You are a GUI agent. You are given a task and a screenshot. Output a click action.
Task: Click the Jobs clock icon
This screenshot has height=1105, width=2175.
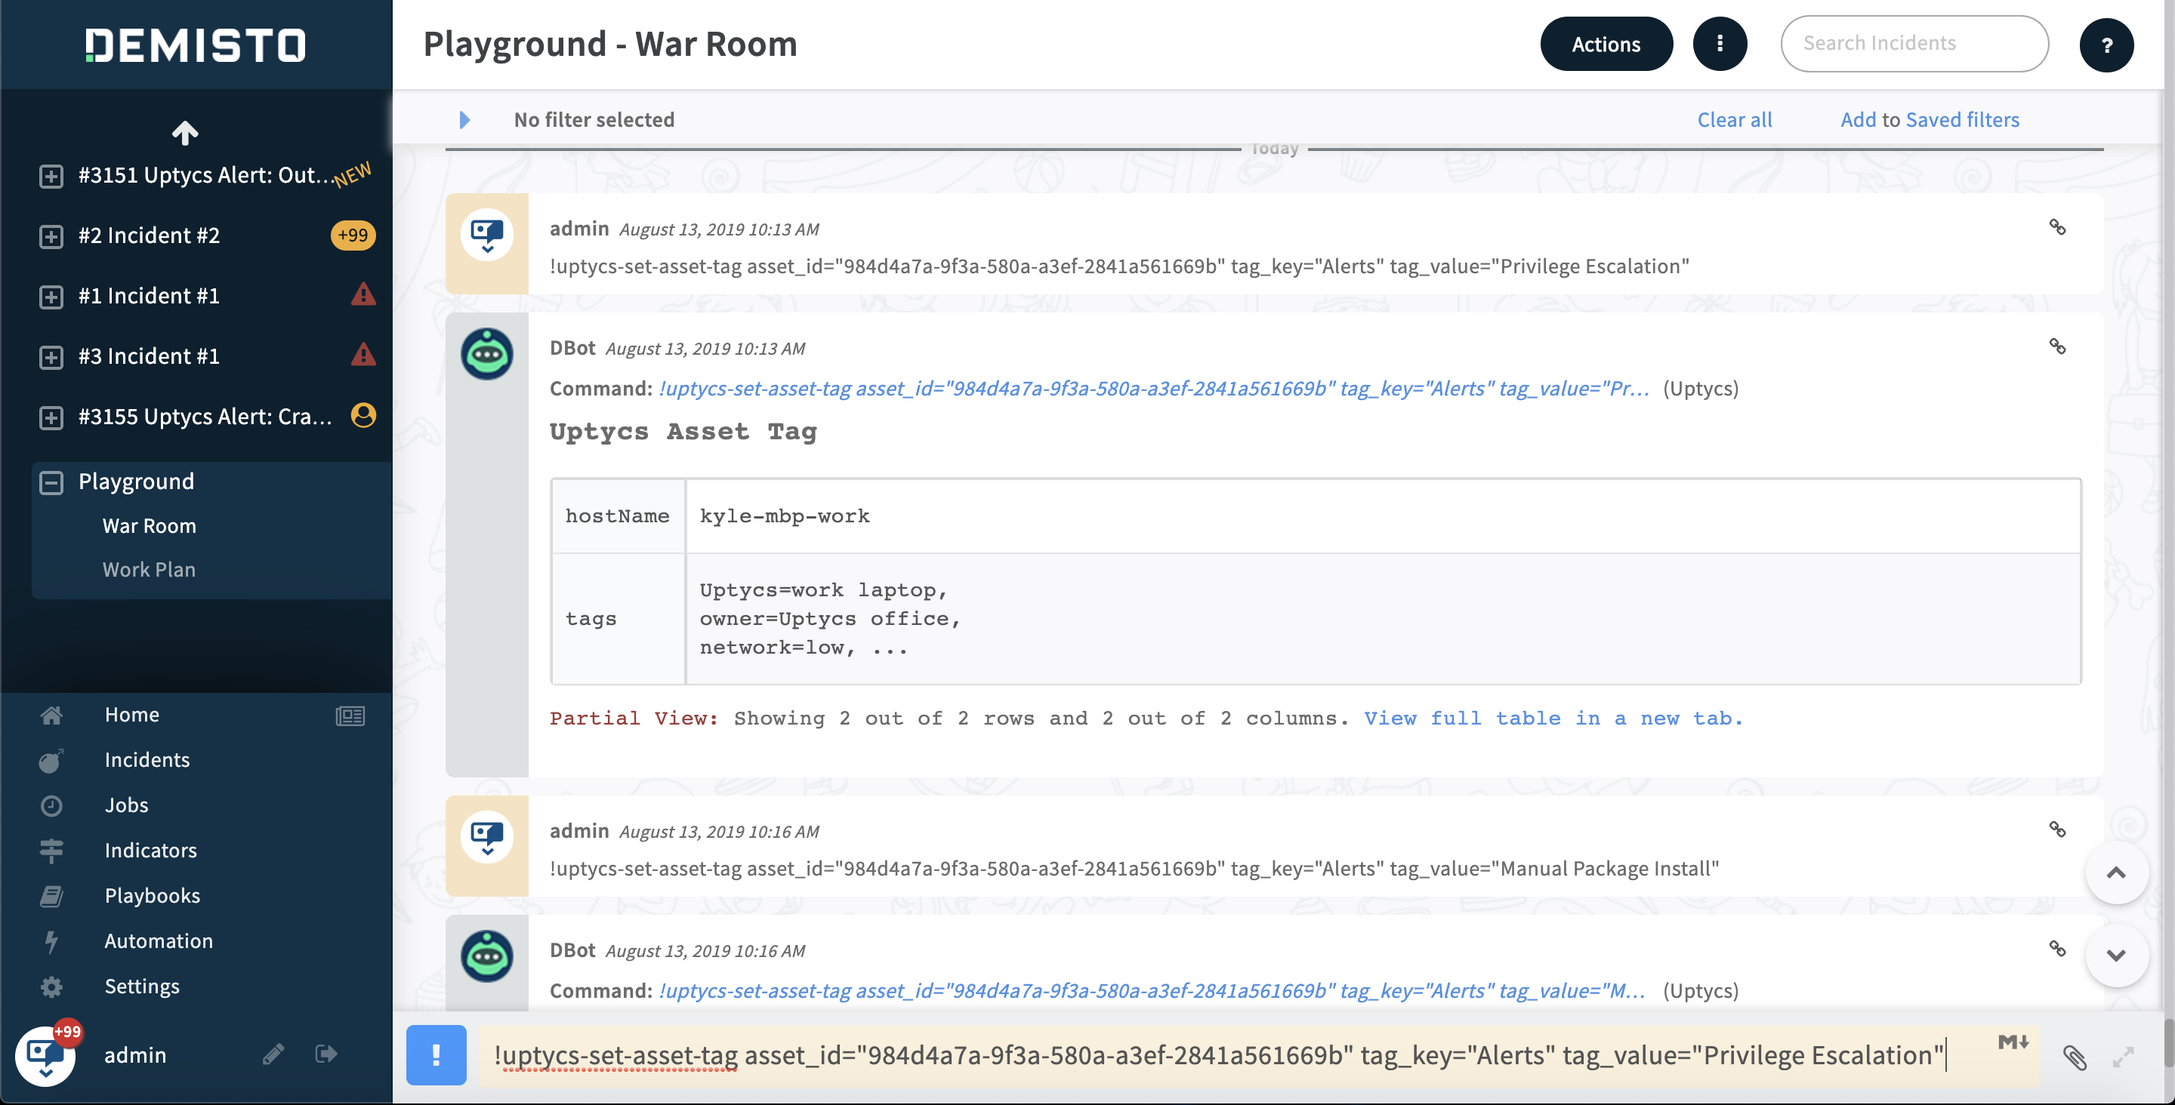click(x=51, y=806)
